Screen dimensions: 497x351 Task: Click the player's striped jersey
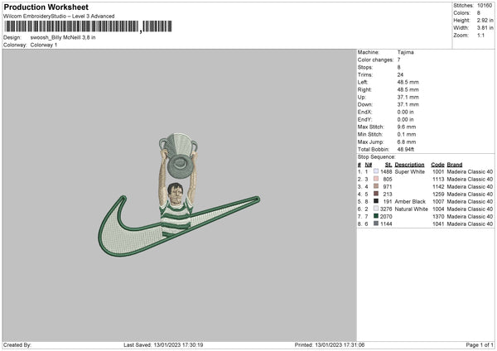[176, 219]
